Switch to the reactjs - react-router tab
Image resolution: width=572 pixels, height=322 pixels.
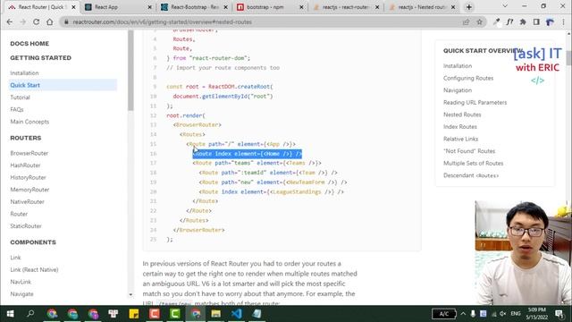[x=346, y=7]
